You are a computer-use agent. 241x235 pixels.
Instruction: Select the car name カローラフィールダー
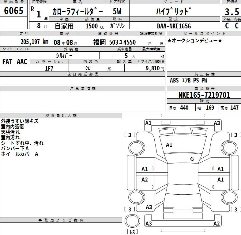point(77,11)
